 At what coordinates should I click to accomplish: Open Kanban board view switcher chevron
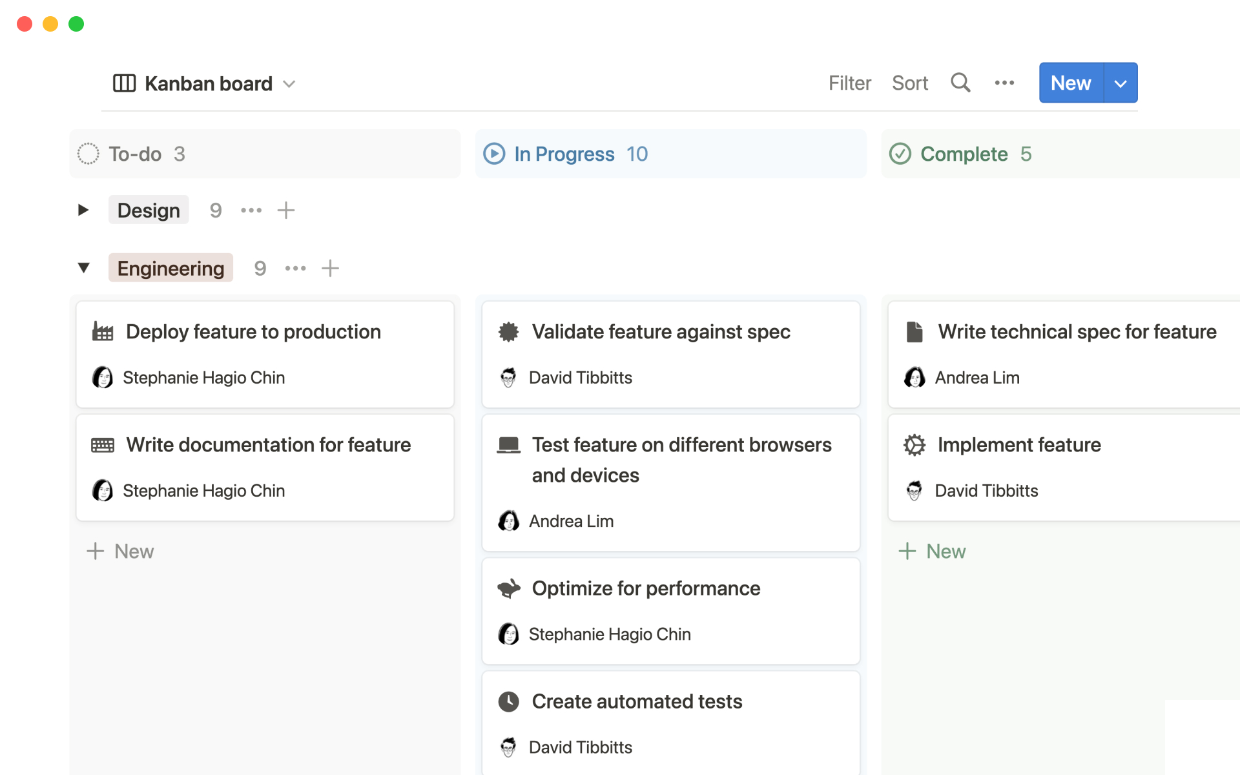tap(289, 84)
